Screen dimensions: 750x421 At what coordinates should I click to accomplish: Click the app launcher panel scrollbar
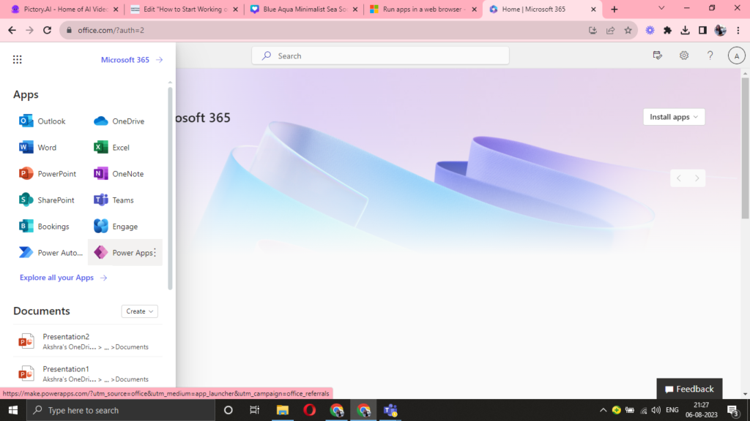[171, 183]
